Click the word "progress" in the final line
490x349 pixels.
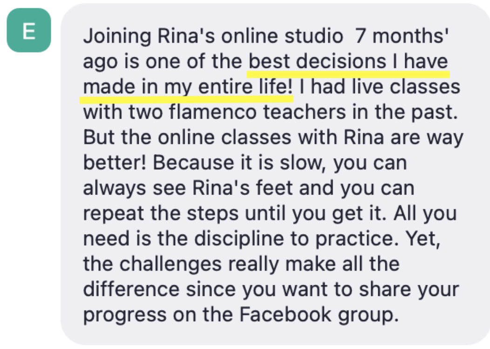(x=125, y=315)
